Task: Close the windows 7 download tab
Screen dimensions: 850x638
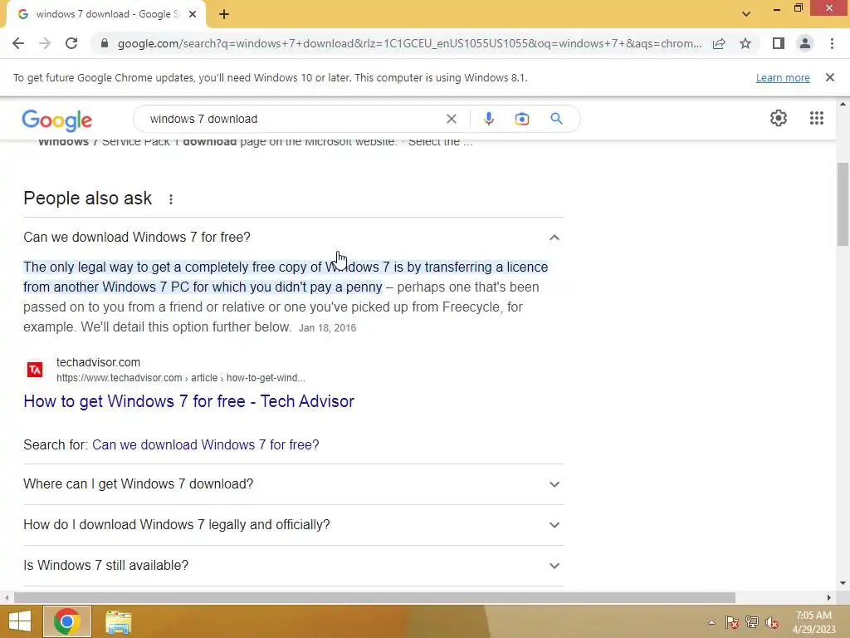Action: pos(193,15)
